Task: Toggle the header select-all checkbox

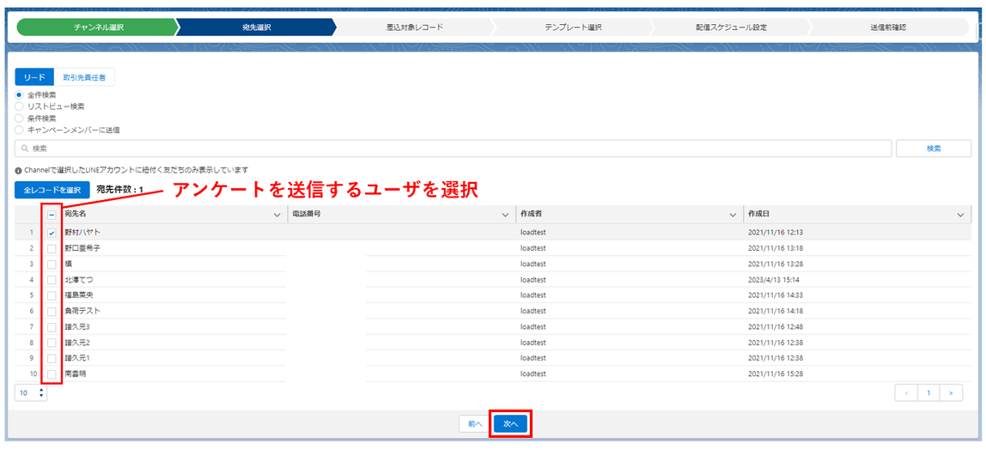Action: click(52, 215)
